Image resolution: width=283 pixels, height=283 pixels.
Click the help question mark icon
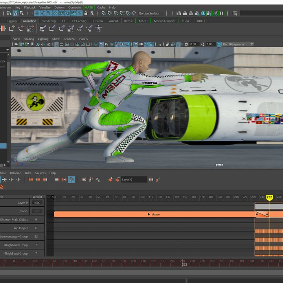click(79, 13)
